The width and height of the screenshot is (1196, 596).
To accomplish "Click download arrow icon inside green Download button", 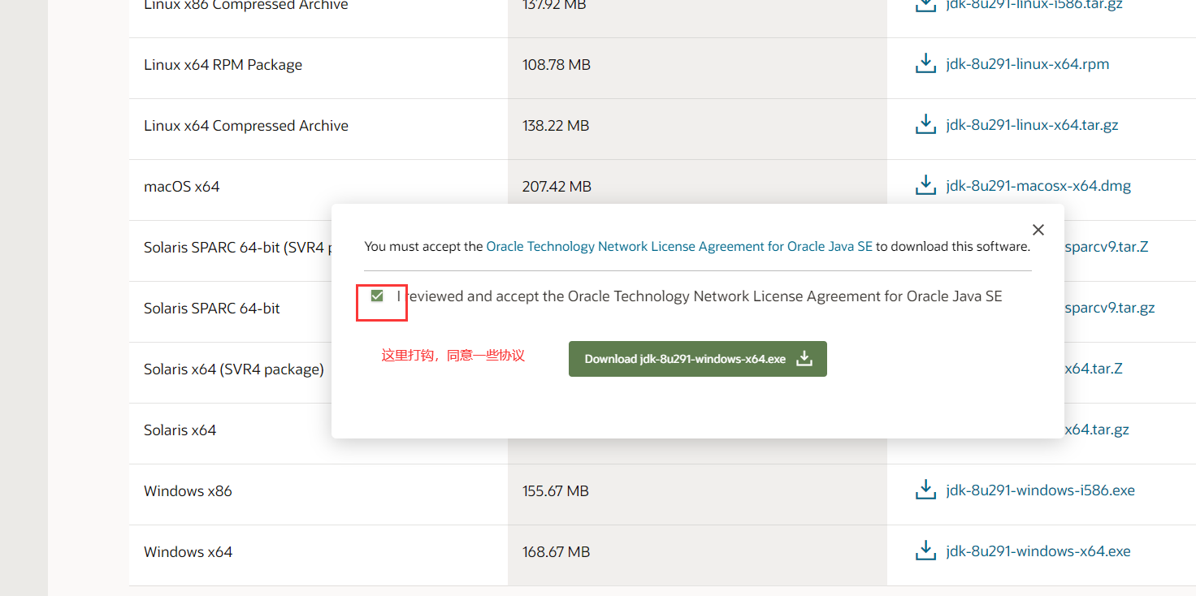I will (804, 358).
